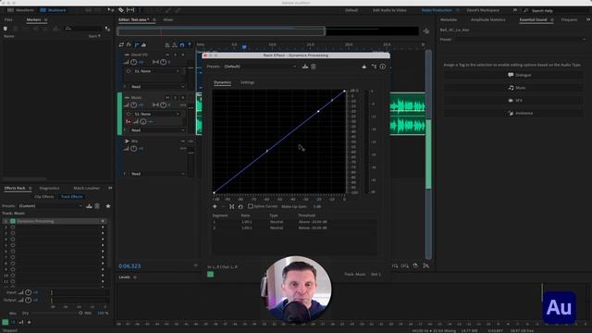Select segment 2 row in dynamics table
592x333 pixels.
[294, 228]
